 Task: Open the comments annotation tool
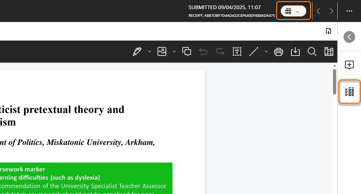pyautogui.click(x=187, y=52)
